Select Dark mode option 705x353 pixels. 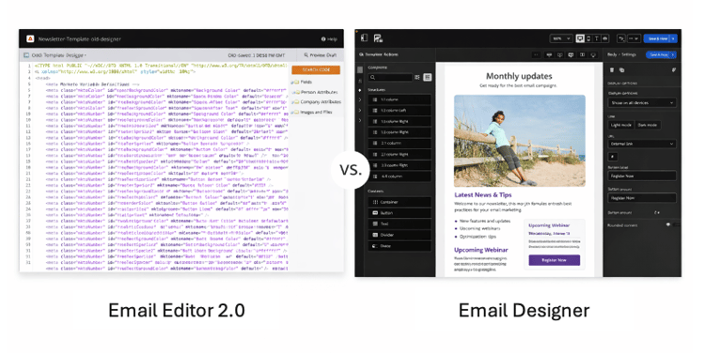[647, 125]
